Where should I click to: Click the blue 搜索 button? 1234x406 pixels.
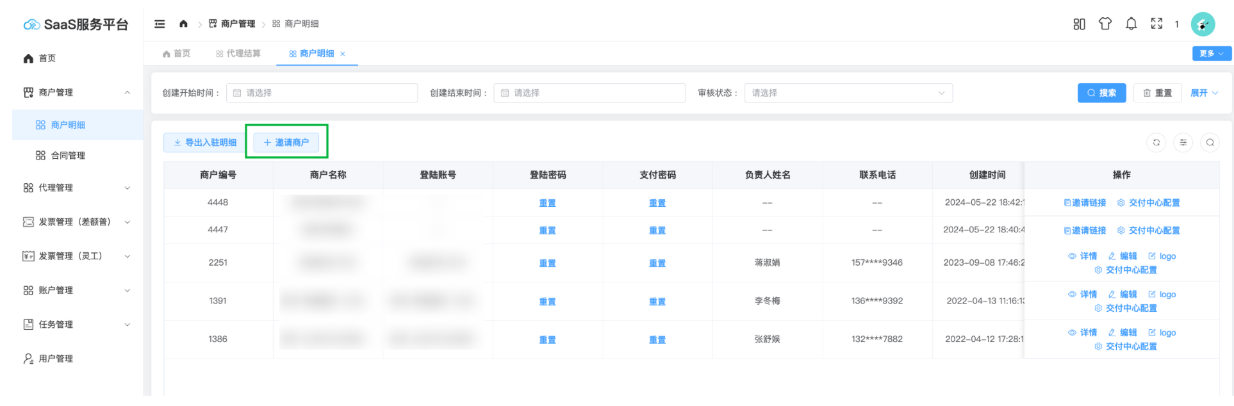(x=1101, y=93)
